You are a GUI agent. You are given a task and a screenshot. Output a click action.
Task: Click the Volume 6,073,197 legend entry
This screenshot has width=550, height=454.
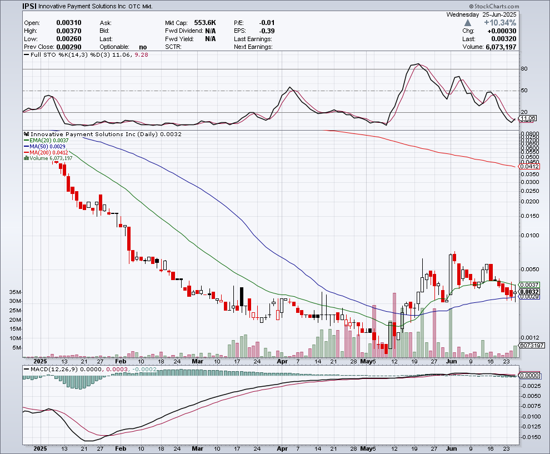pos(48,158)
